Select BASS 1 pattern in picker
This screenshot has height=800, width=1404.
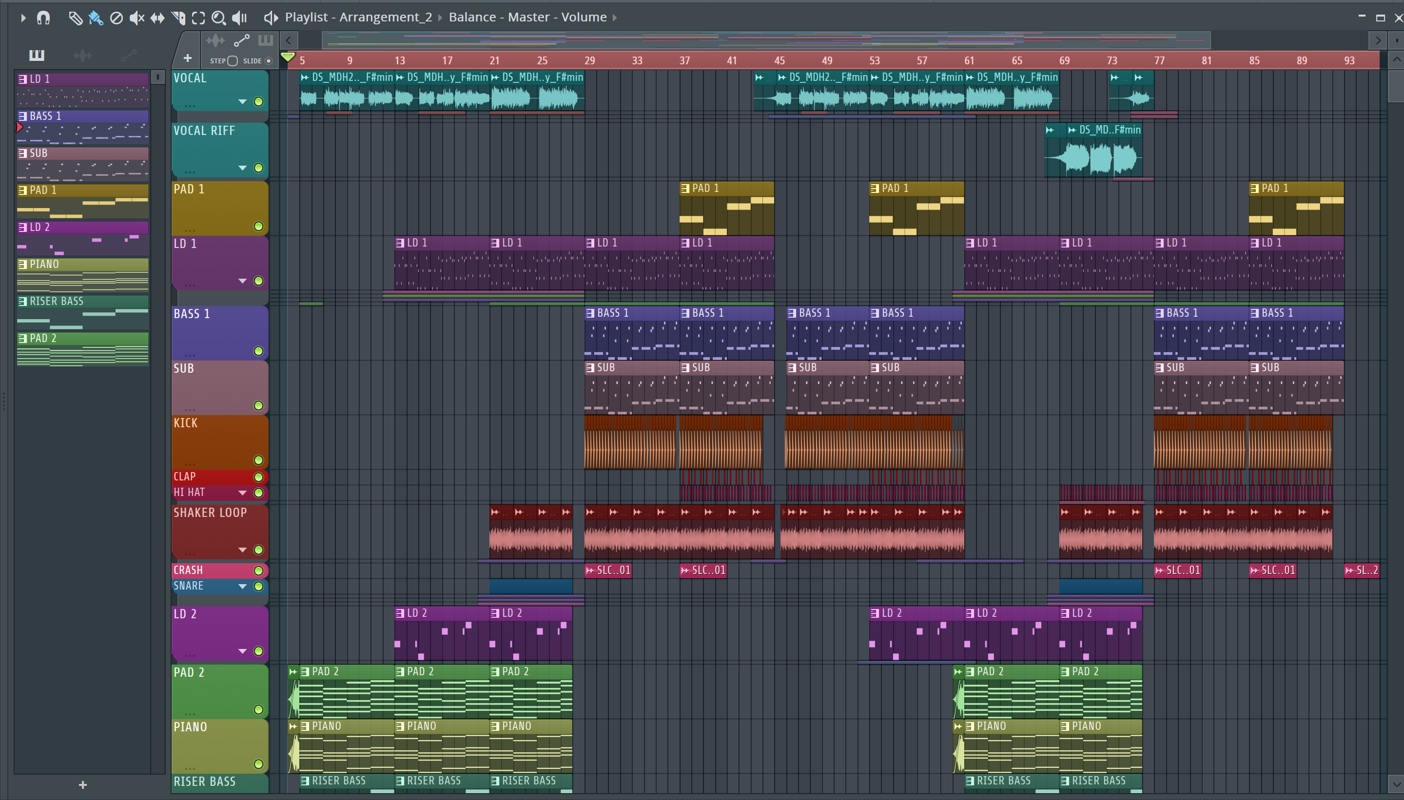[82, 127]
